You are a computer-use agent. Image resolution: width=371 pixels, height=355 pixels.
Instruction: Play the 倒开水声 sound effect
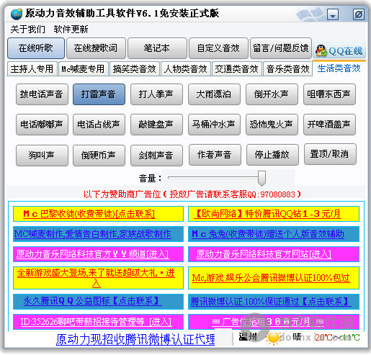[272, 94]
